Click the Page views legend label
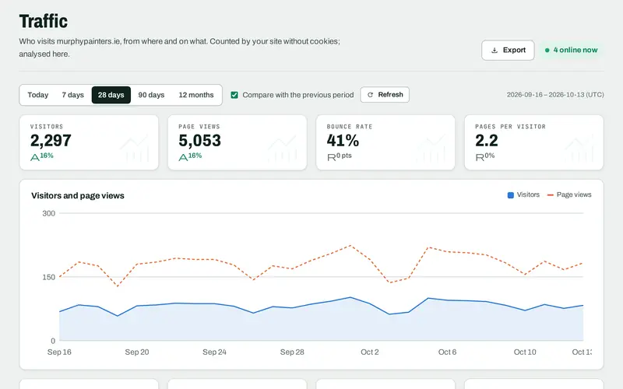The image size is (623, 389). (574, 194)
